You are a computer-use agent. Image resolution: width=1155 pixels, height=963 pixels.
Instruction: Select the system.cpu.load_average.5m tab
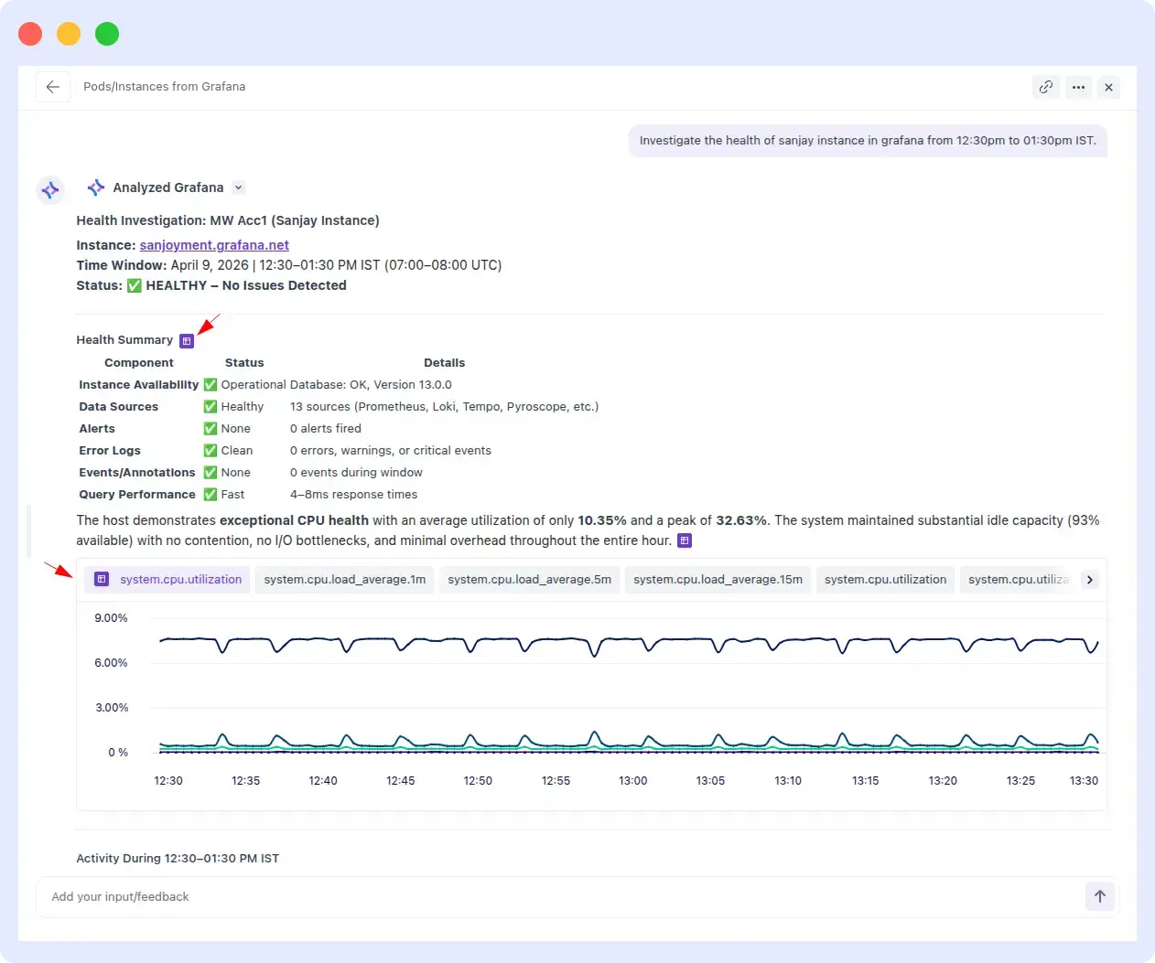pos(530,580)
